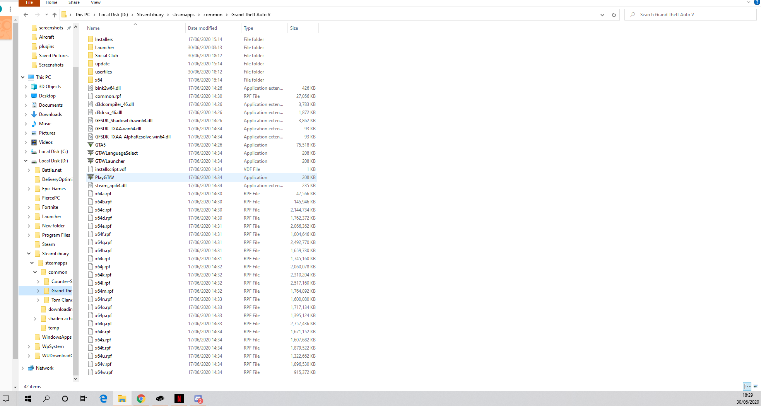Open taskbar search magnifier
Screen dimensions: 761x406
[46, 399]
